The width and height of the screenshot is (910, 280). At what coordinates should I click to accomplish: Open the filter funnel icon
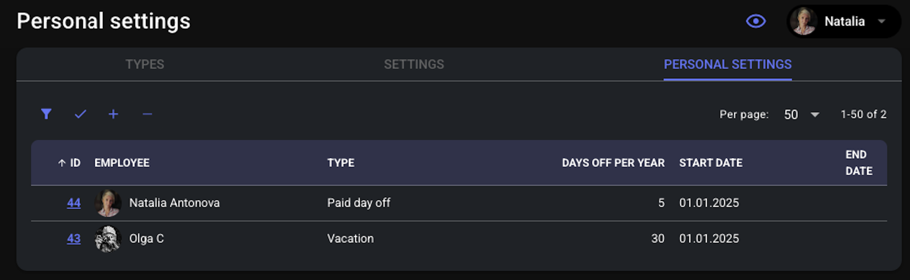point(46,114)
